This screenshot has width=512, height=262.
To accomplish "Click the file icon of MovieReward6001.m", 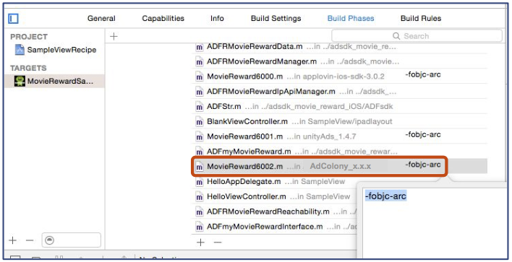I will pos(199,136).
